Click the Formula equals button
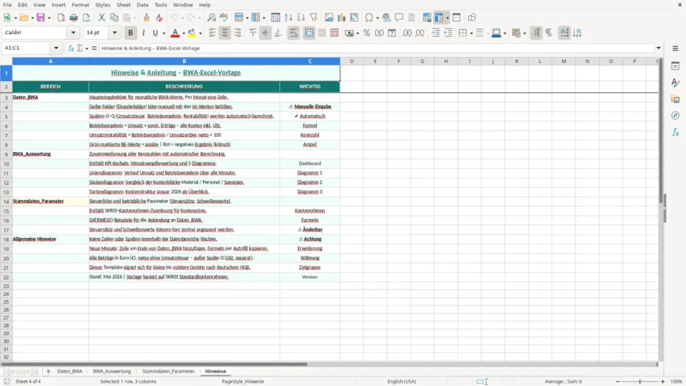 point(94,48)
